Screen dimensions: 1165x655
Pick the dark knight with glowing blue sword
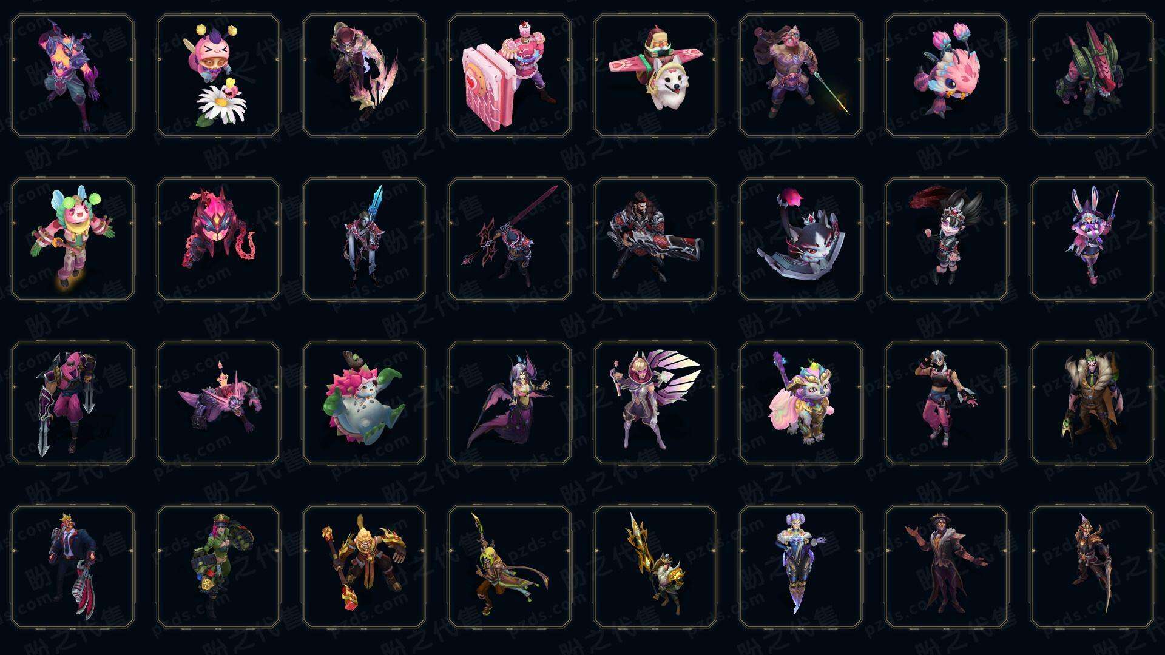tap(364, 239)
